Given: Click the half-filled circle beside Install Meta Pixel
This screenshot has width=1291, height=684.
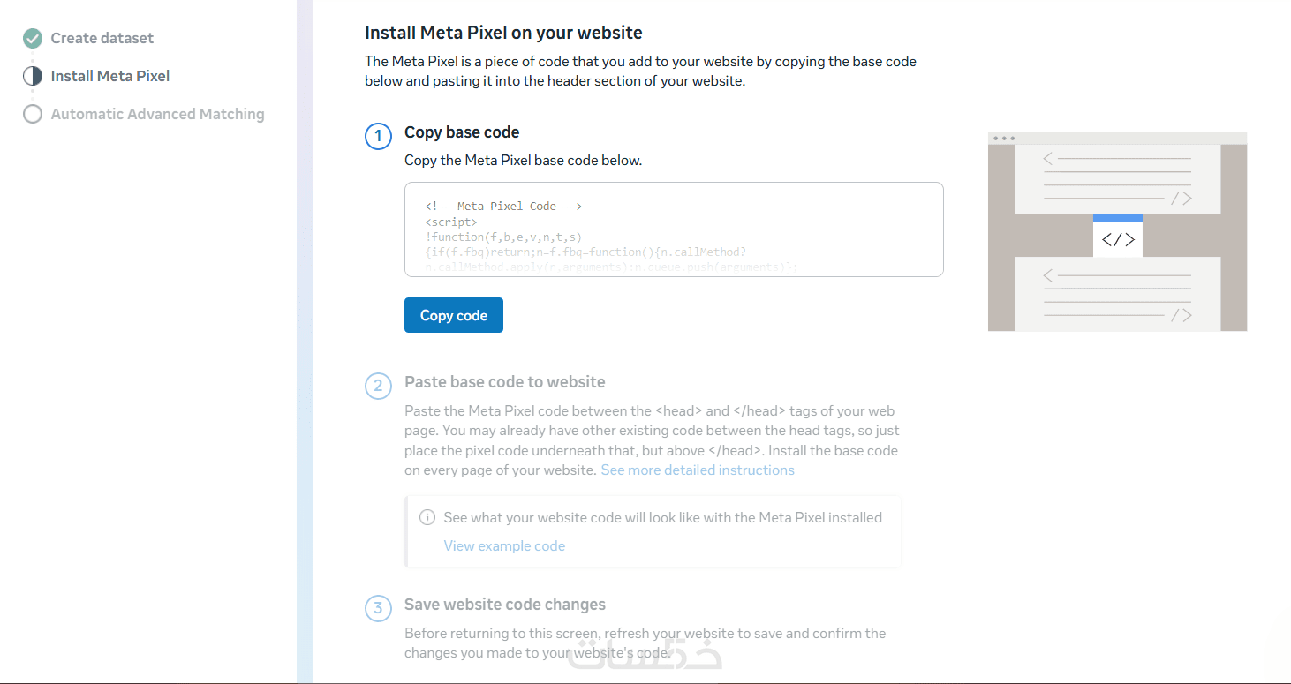Looking at the screenshot, I should pyautogui.click(x=33, y=76).
